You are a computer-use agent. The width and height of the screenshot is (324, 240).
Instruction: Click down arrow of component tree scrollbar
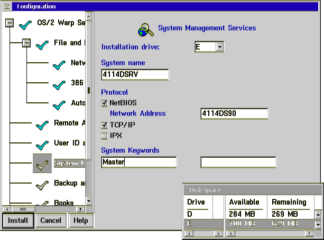(x=89, y=200)
